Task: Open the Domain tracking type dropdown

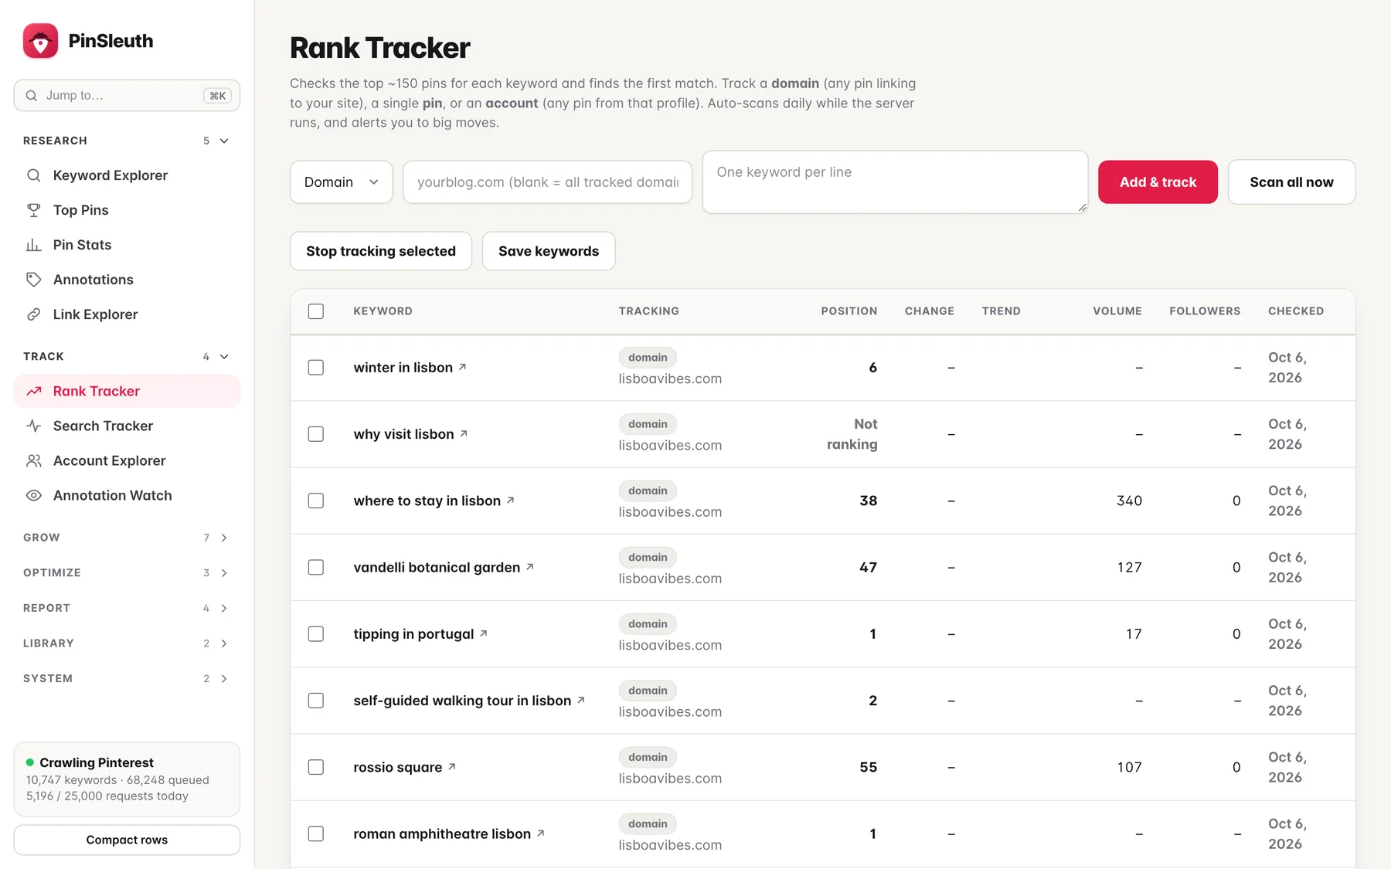Action: [342, 182]
